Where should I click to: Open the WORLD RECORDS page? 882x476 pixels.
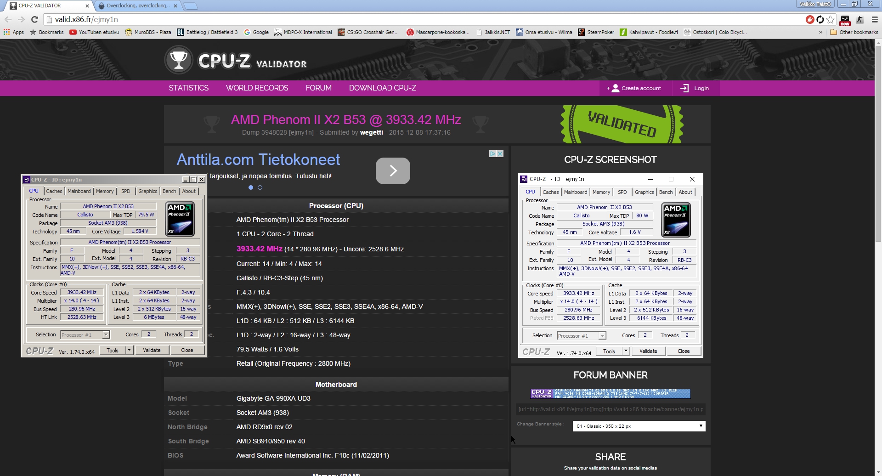257,88
